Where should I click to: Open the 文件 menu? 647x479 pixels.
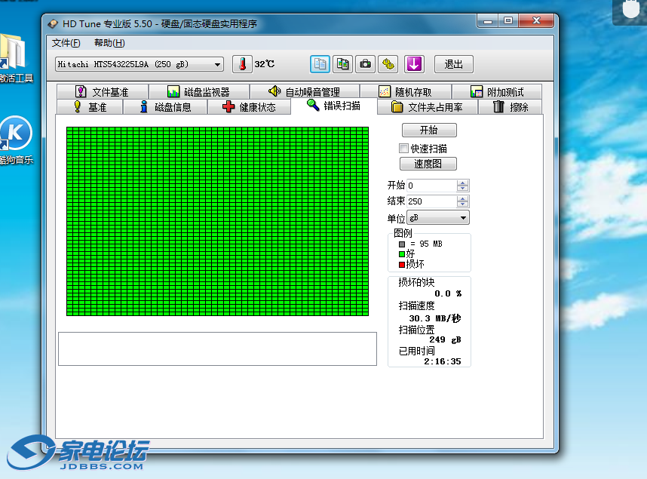point(64,43)
